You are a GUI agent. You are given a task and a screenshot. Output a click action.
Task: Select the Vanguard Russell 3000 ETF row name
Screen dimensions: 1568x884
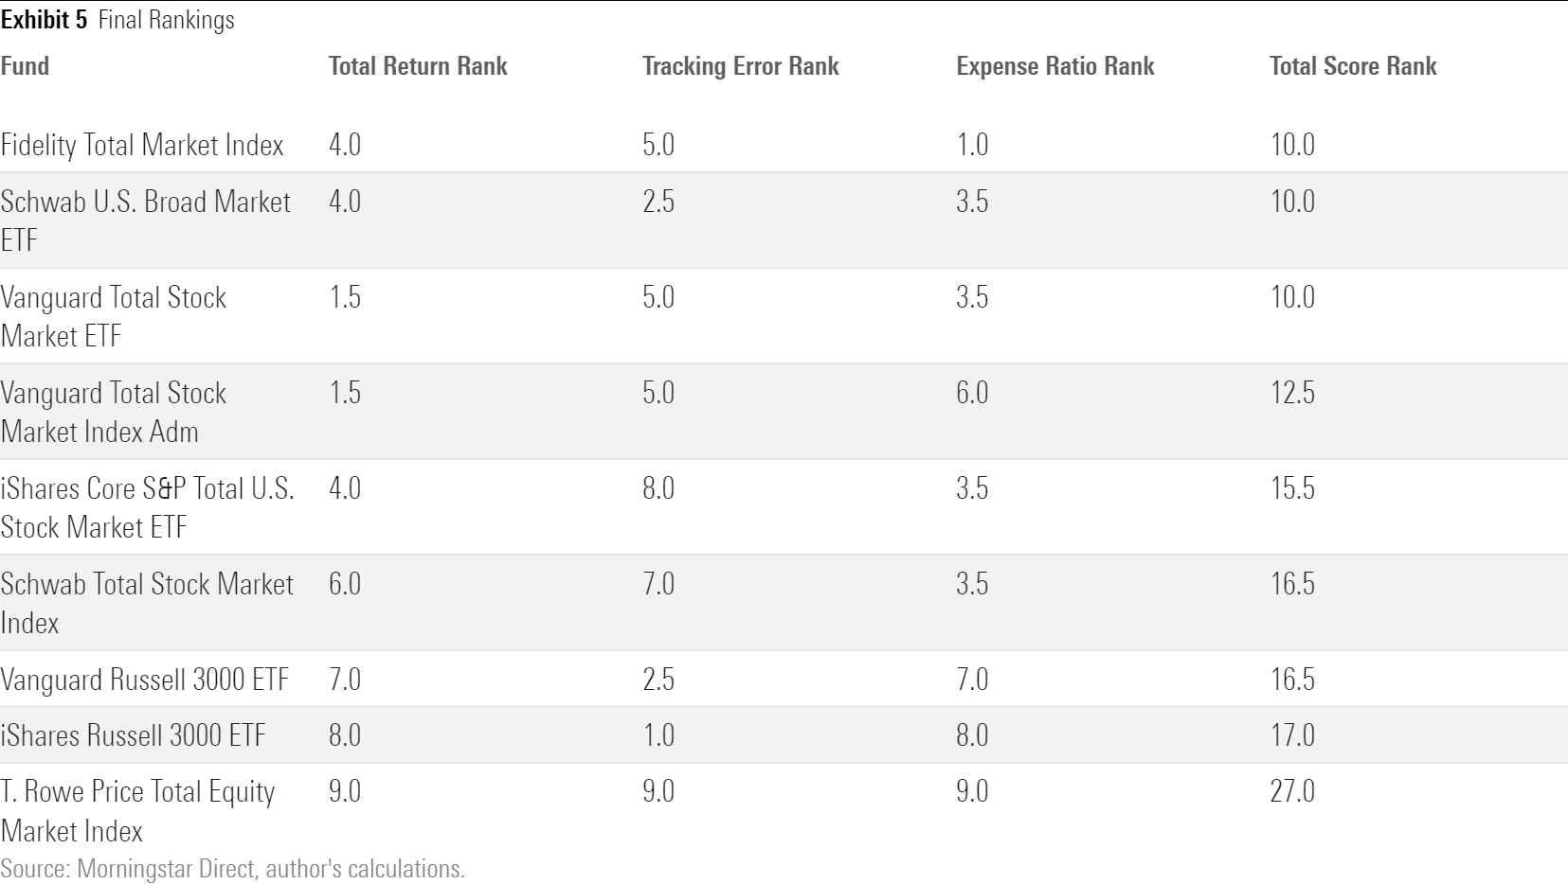[x=145, y=680]
